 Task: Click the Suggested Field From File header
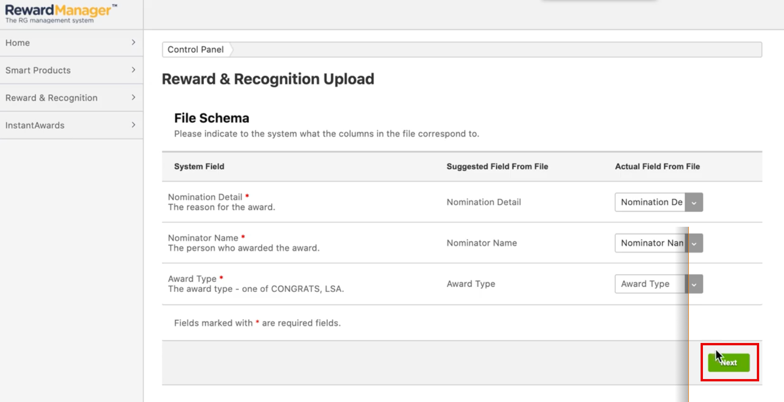[x=497, y=166]
